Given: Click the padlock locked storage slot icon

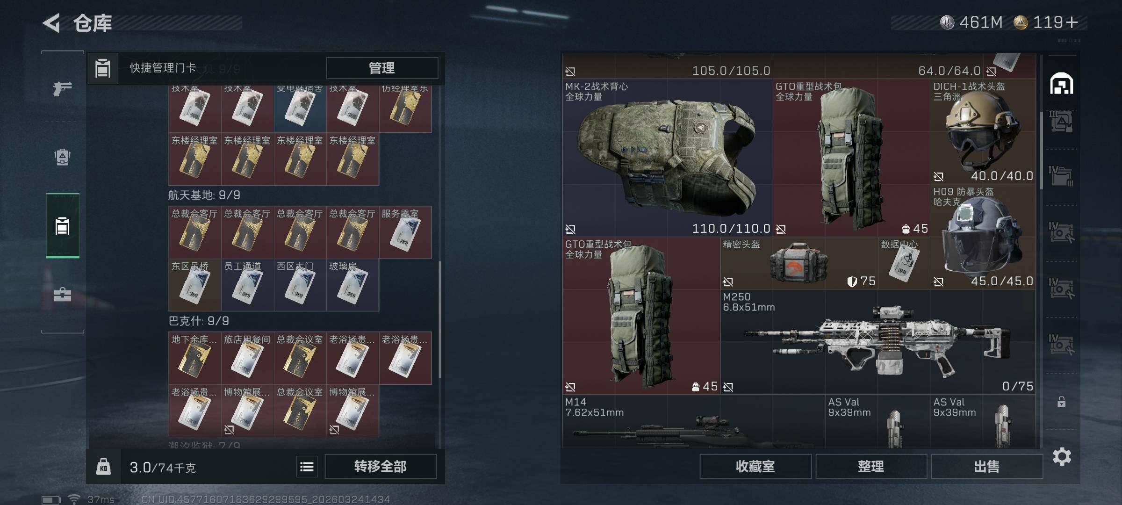Looking at the screenshot, I should (1061, 402).
